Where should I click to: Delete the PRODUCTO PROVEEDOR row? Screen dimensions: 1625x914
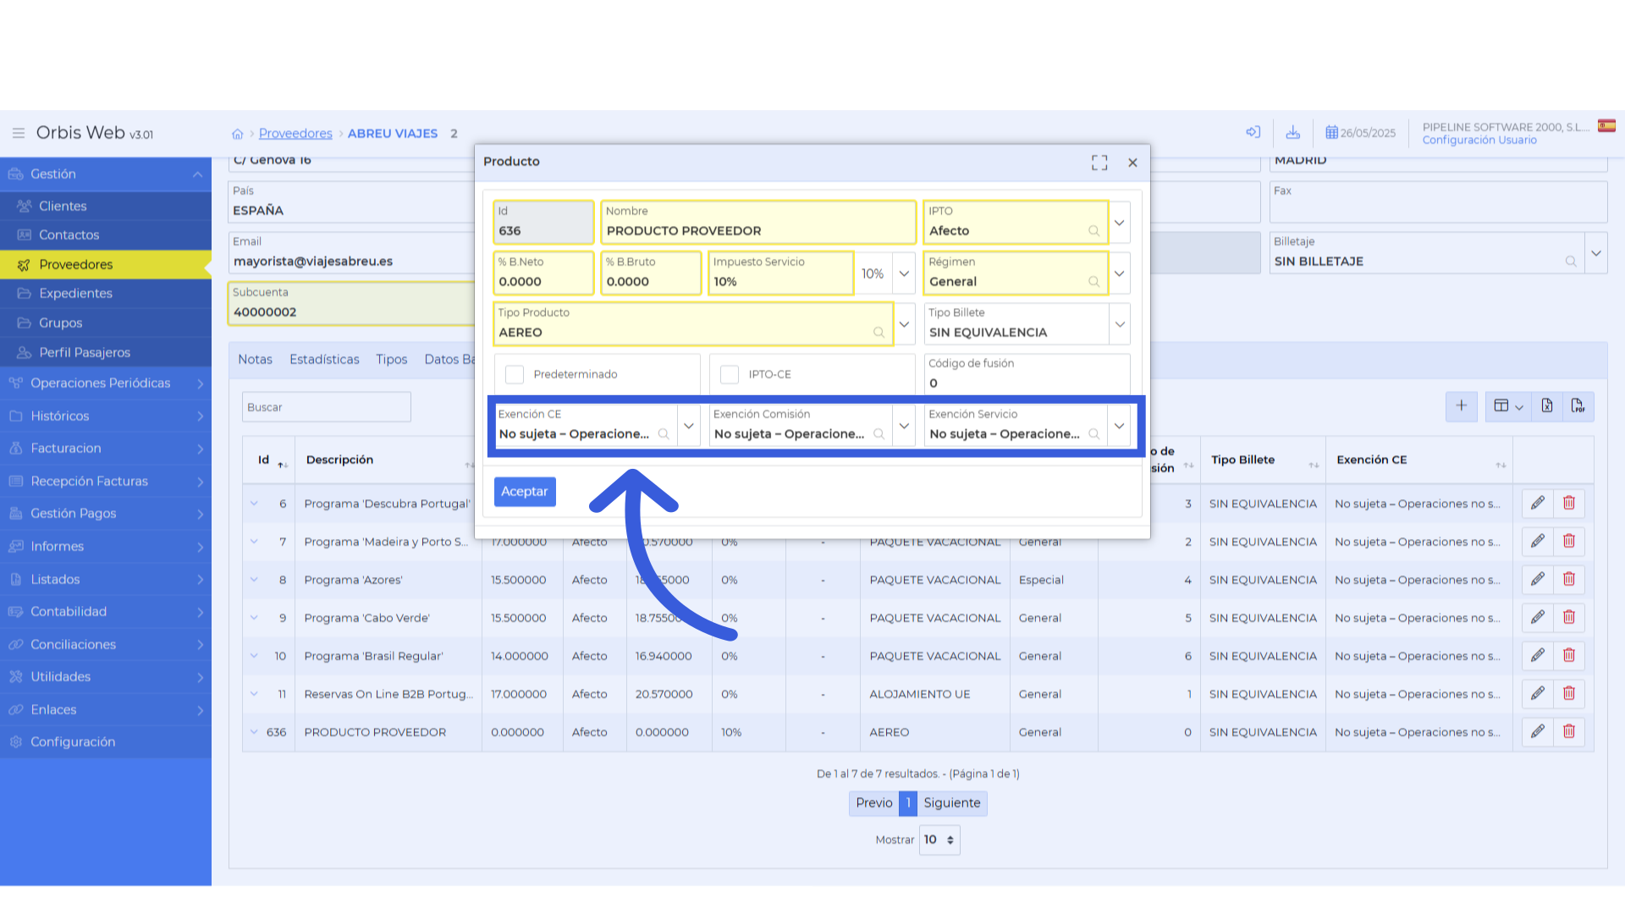(1569, 731)
